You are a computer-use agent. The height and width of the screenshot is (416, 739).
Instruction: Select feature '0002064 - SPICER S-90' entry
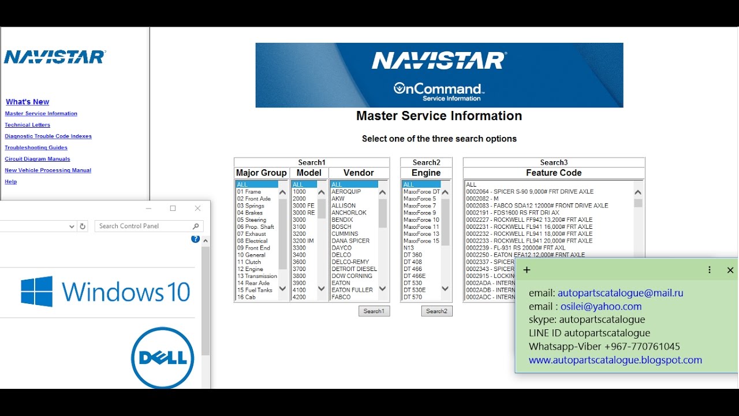click(x=549, y=192)
